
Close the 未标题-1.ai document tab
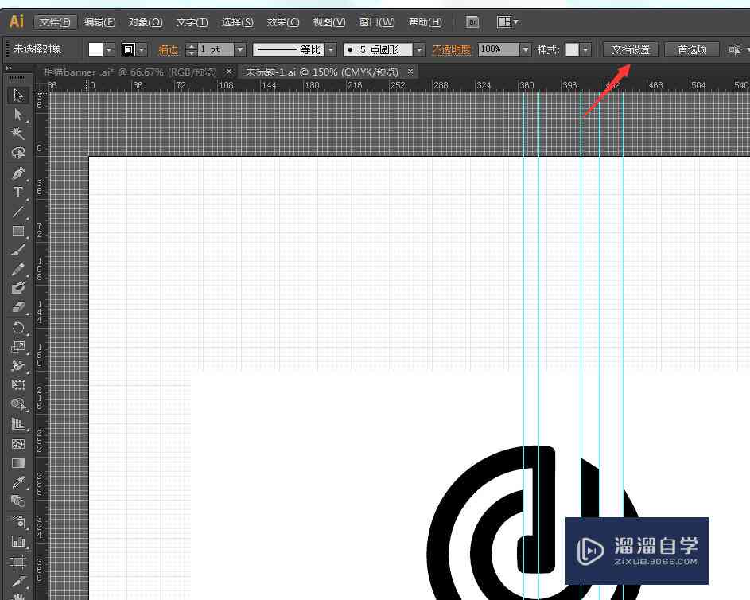(x=410, y=72)
